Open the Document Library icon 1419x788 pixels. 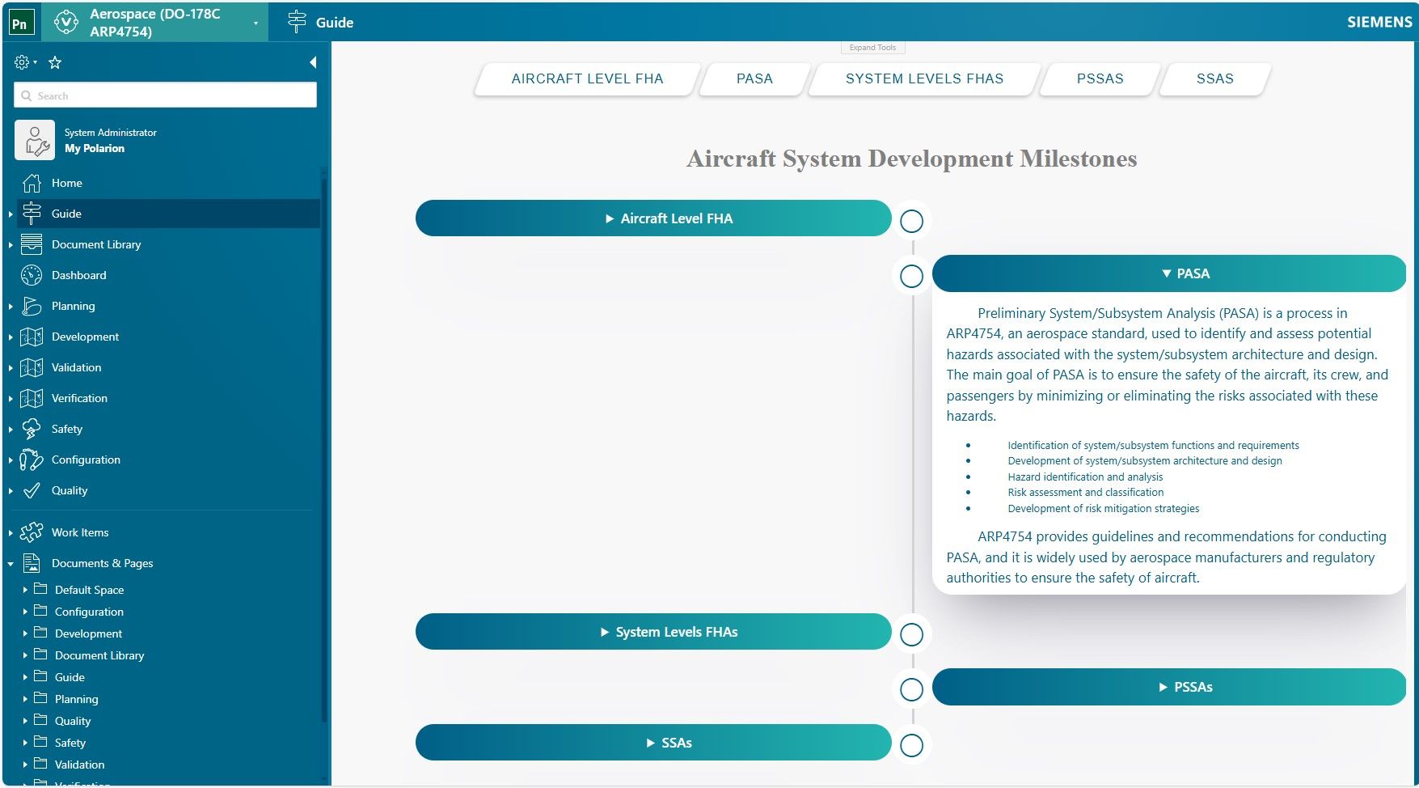(x=32, y=244)
